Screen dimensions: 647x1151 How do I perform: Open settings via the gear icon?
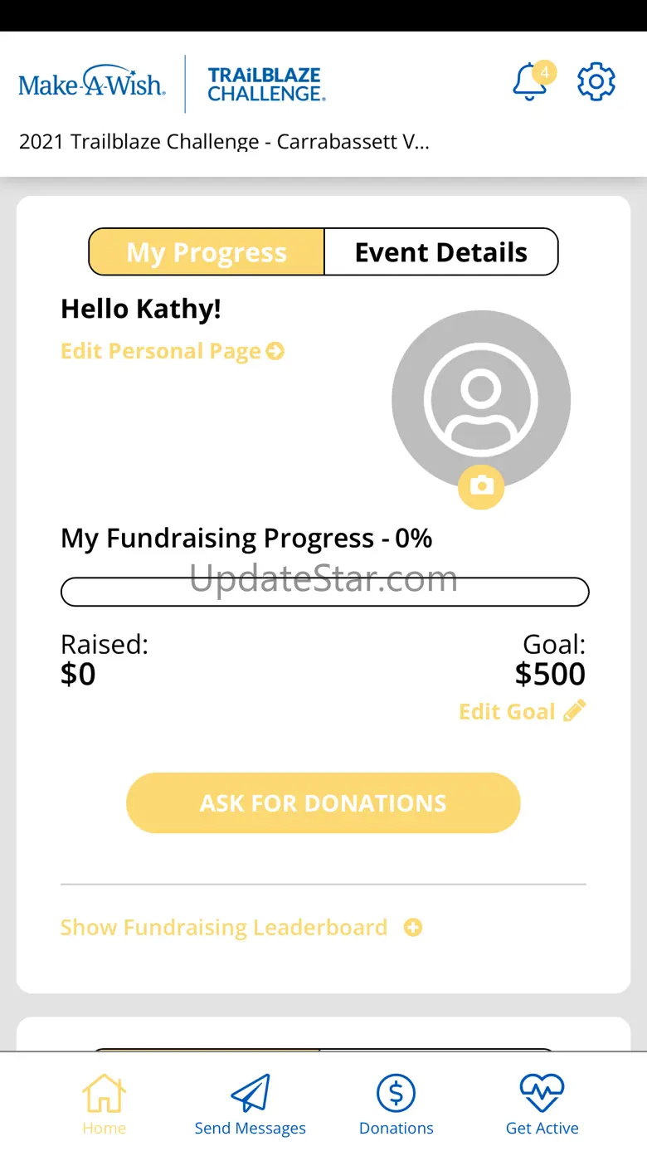click(596, 82)
